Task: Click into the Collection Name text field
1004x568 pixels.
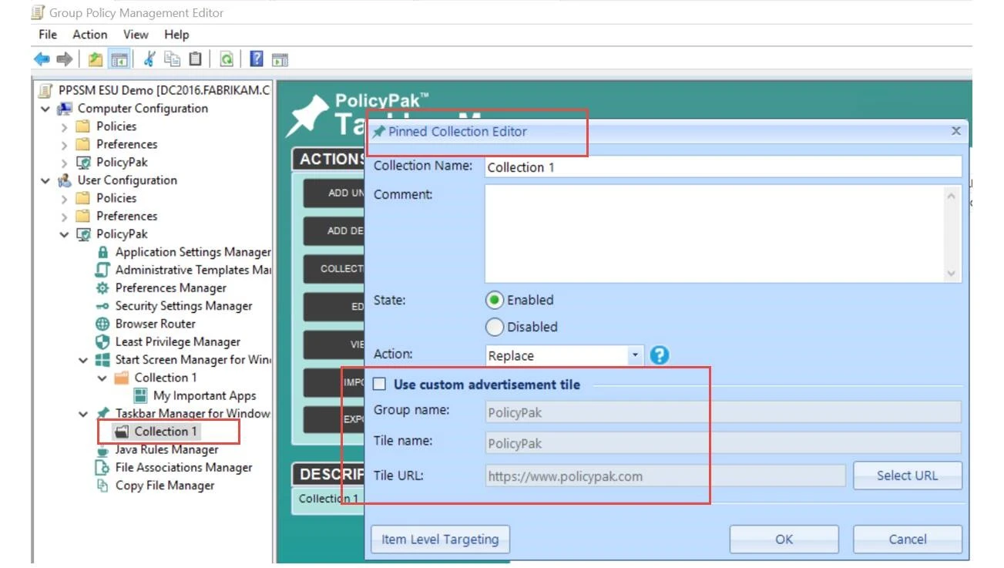Action: click(723, 167)
